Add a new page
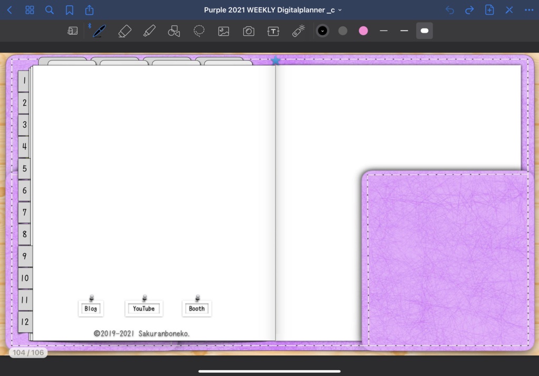 (x=490, y=9)
